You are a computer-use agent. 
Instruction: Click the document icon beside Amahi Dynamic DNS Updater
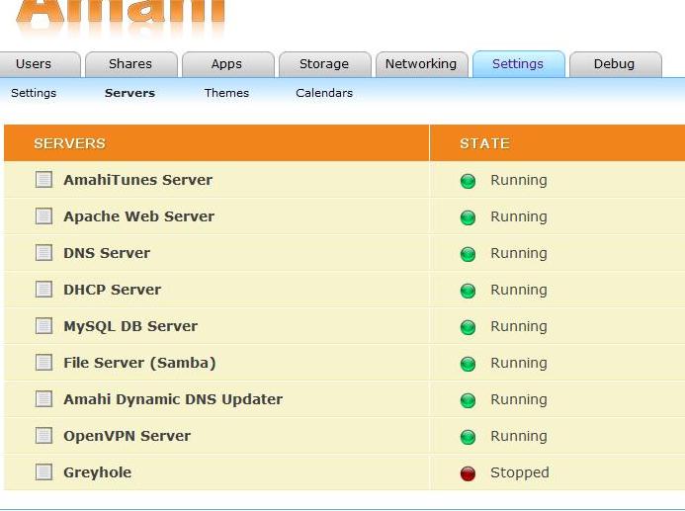[x=43, y=398]
